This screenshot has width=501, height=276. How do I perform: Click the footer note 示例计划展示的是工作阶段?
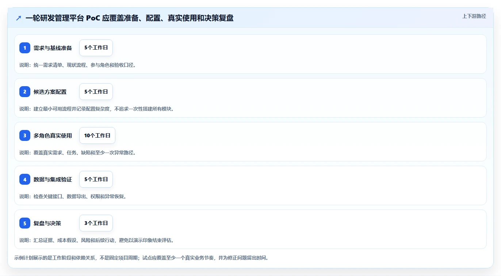pos(142,258)
